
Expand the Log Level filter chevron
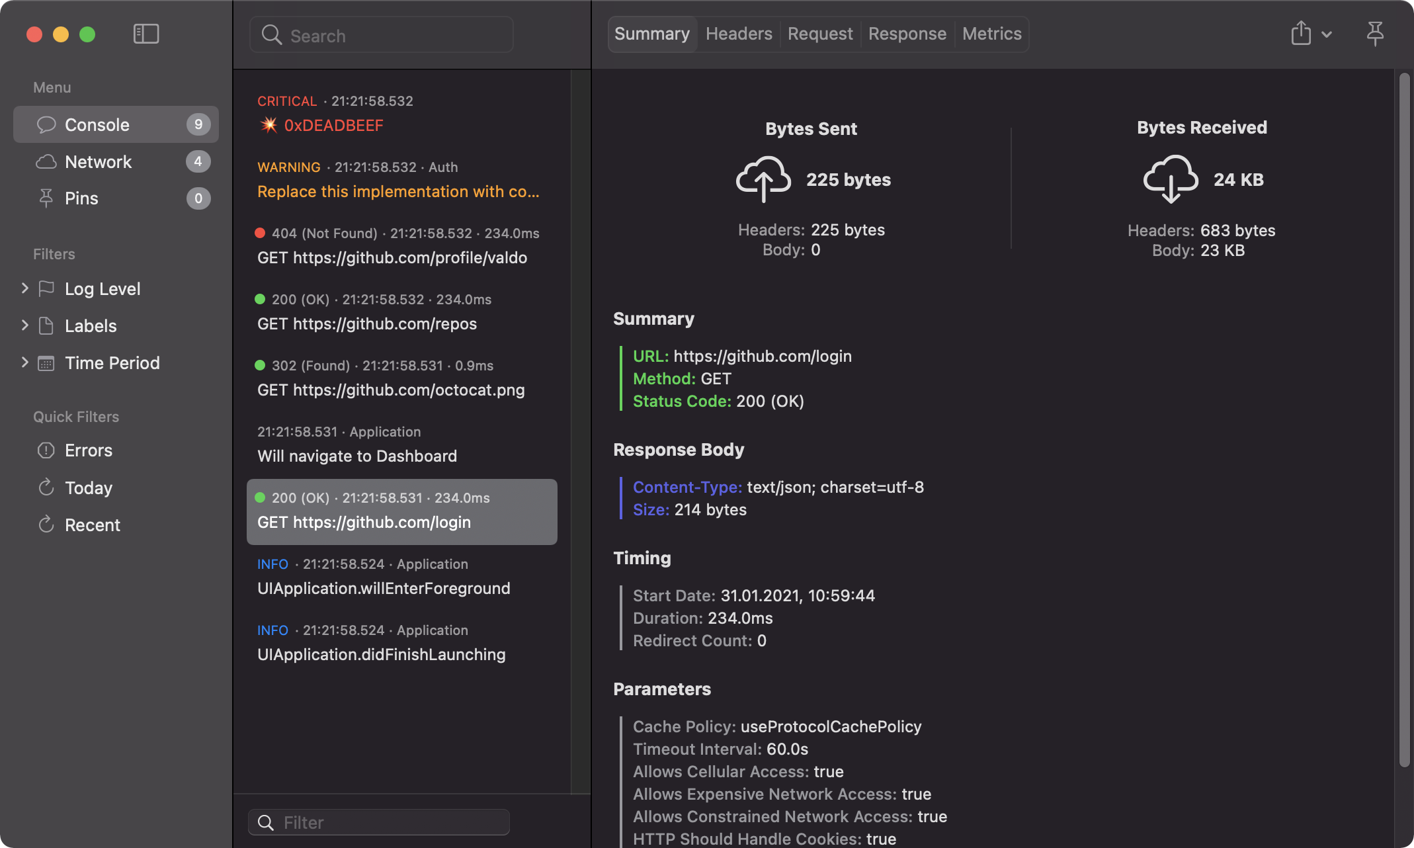coord(24,288)
